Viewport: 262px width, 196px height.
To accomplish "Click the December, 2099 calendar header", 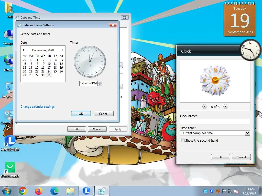I will (x=43, y=50).
